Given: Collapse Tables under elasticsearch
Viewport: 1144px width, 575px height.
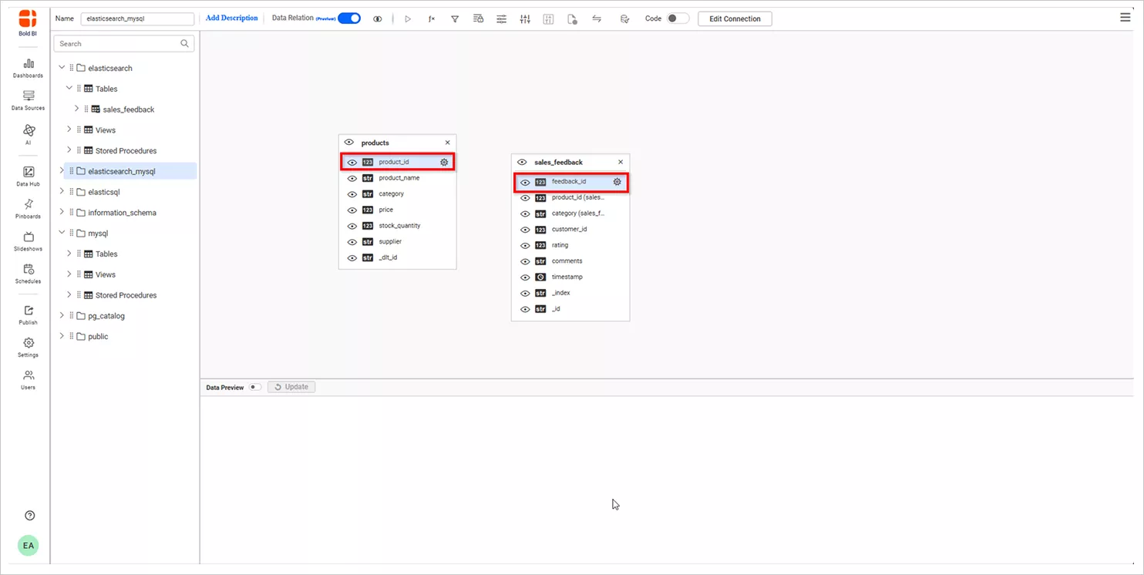Looking at the screenshot, I should pyautogui.click(x=69, y=89).
